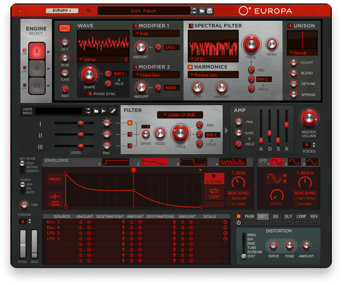Screen dimensions: 342x285
Task: Click the Spectral Filter FREQ knob
Action: tap(251, 44)
